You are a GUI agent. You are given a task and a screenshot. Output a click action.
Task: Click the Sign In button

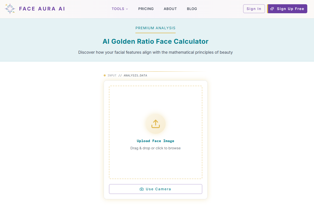tap(254, 9)
